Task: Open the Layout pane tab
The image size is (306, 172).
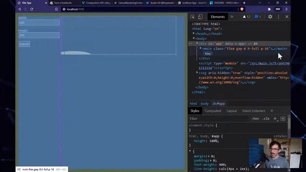Action: [x=231, y=111]
